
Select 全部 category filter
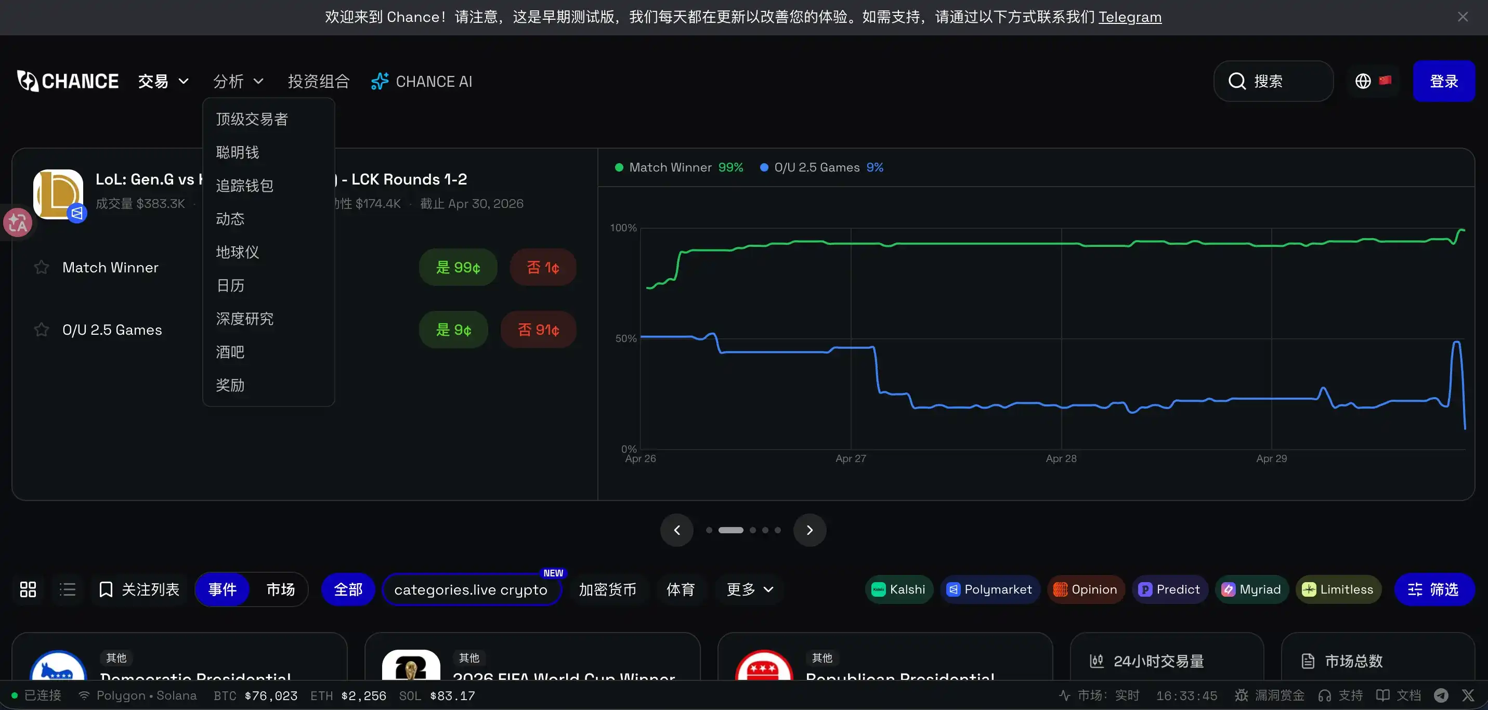pyautogui.click(x=348, y=590)
